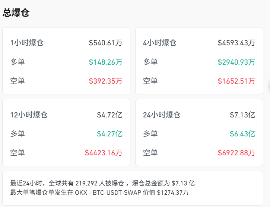Click the 12-hour long value $4.27亿

coord(109,133)
